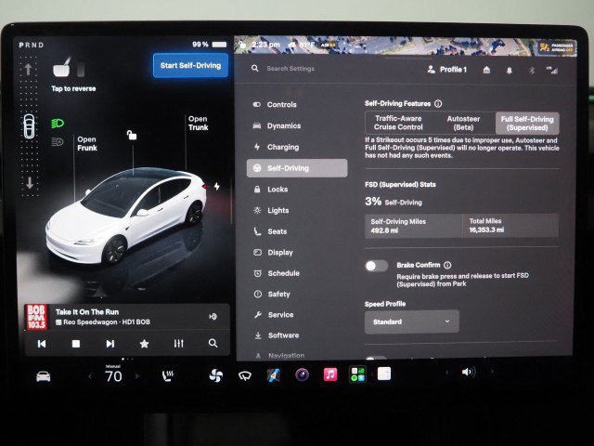Open the Controls settings menu

281,105
